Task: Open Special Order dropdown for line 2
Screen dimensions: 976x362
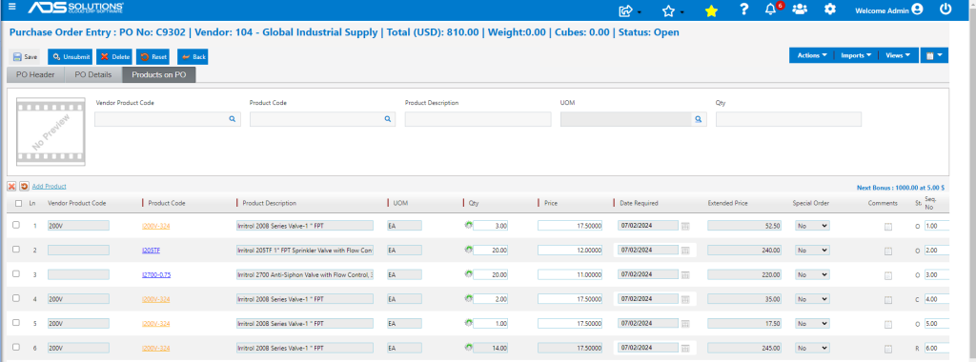Action: click(x=812, y=250)
